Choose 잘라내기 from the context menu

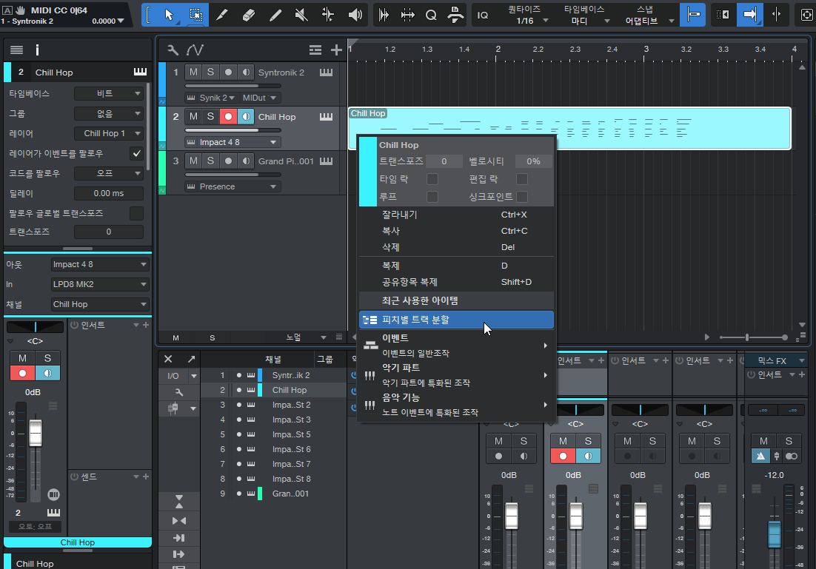pos(456,215)
